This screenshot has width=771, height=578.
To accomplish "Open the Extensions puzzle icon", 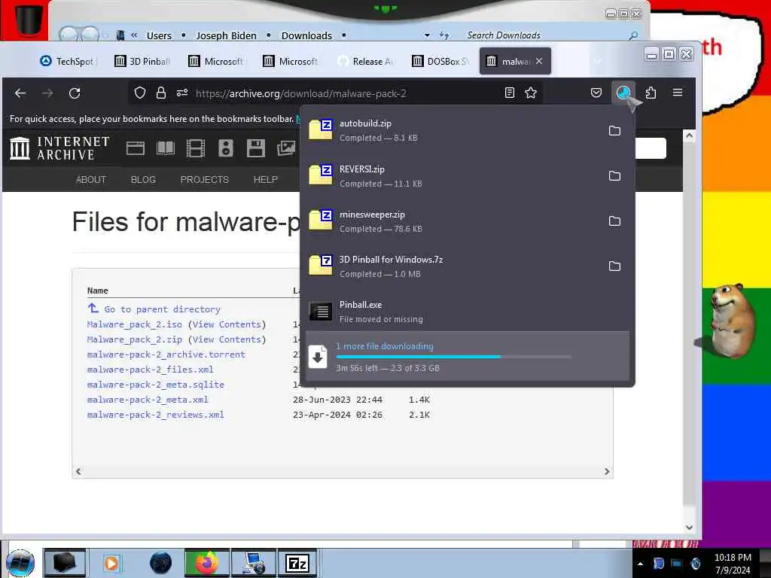I will click(651, 93).
